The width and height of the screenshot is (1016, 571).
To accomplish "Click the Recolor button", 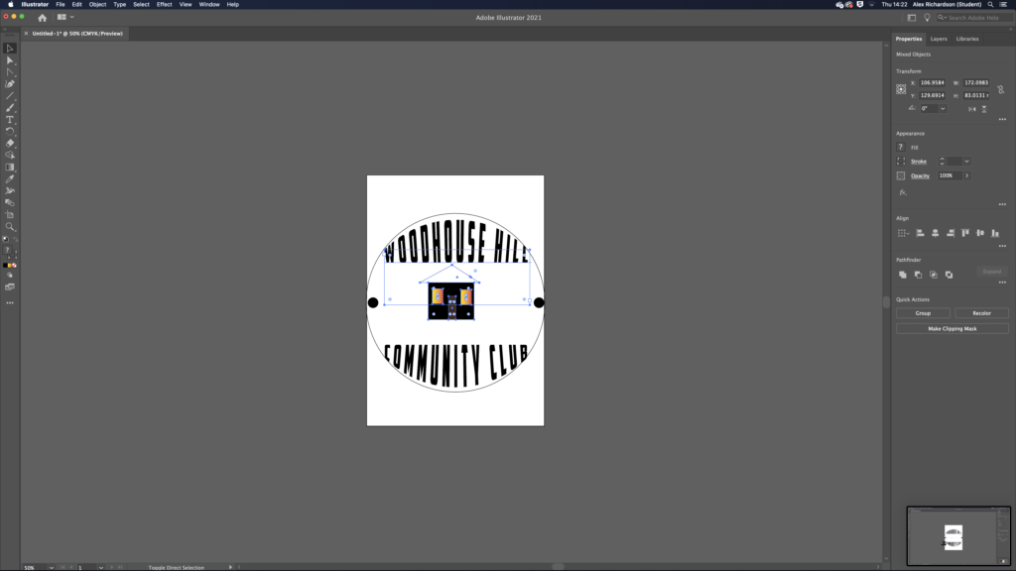I will [981, 313].
